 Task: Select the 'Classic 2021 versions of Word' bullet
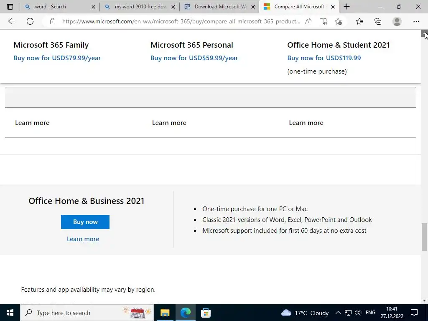pyautogui.click(x=287, y=220)
